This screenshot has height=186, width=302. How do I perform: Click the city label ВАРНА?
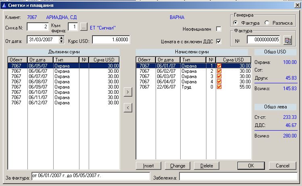tap(177, 17)
